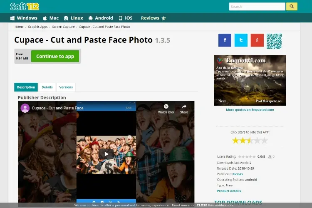Rate the app four stars

click(x=257, y=141)
